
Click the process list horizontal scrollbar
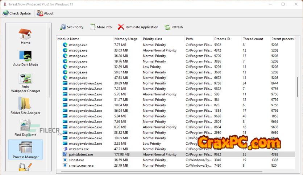click(162, 171)
